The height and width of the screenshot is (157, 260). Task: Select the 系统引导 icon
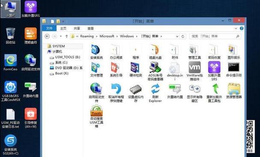click(116, 70)
